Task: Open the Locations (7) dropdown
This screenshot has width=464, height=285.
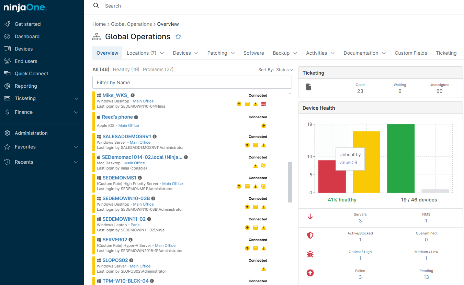Action: (x=145, y=53)
